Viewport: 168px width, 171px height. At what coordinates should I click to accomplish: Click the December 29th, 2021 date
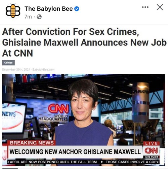[16, 70]
